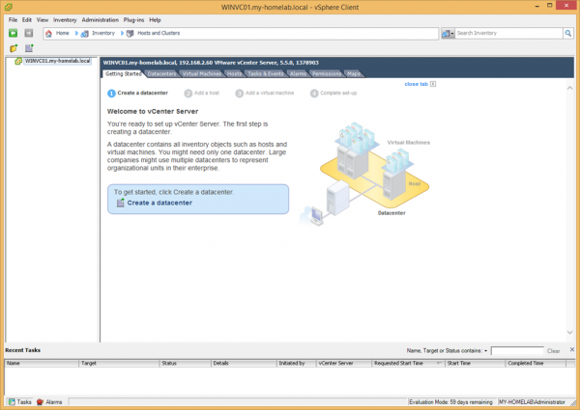Click the New Folder toolbar icon

(14, 48)
